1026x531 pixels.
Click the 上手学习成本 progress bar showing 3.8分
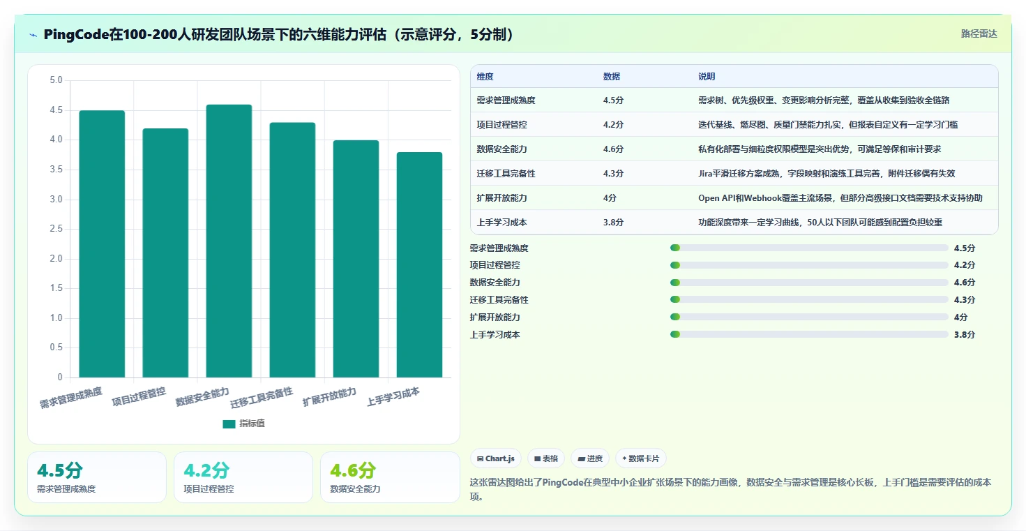809,335
